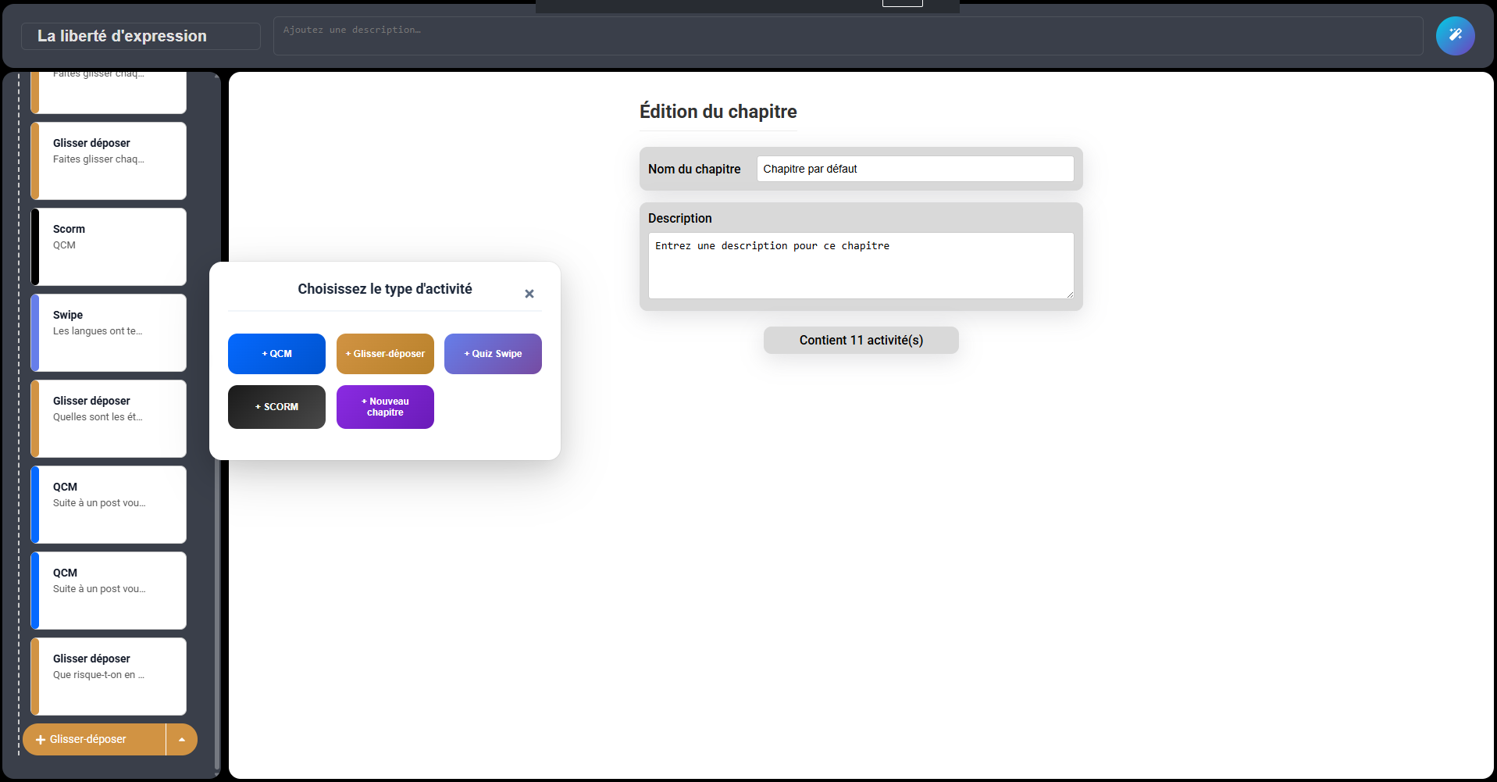Focus the chapter description textarea

click(x=860, y=266)
